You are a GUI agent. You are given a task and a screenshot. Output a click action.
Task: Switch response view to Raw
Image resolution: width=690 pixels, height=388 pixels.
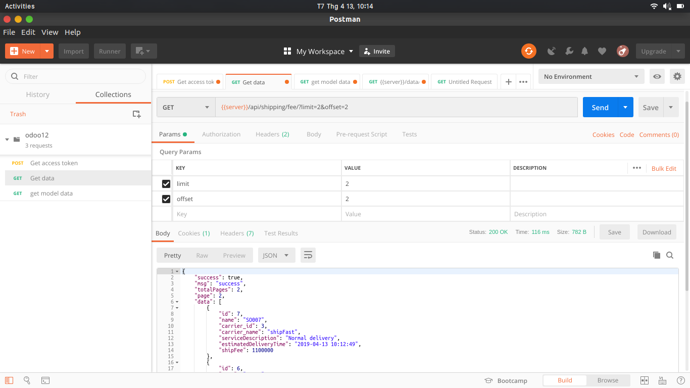tap(202, 256)
